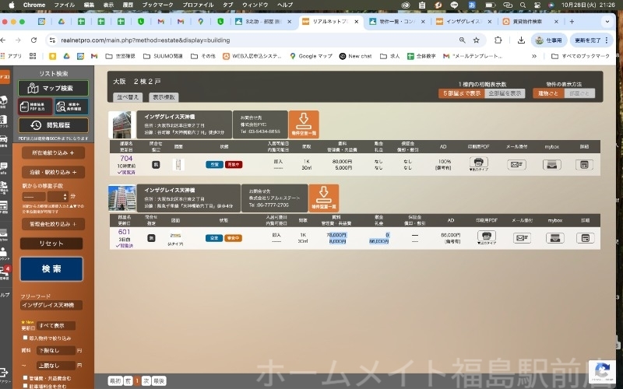The width and height of the screenshot is (623, 389).
Task: Click the address bar URL
Action: point(146,40)
